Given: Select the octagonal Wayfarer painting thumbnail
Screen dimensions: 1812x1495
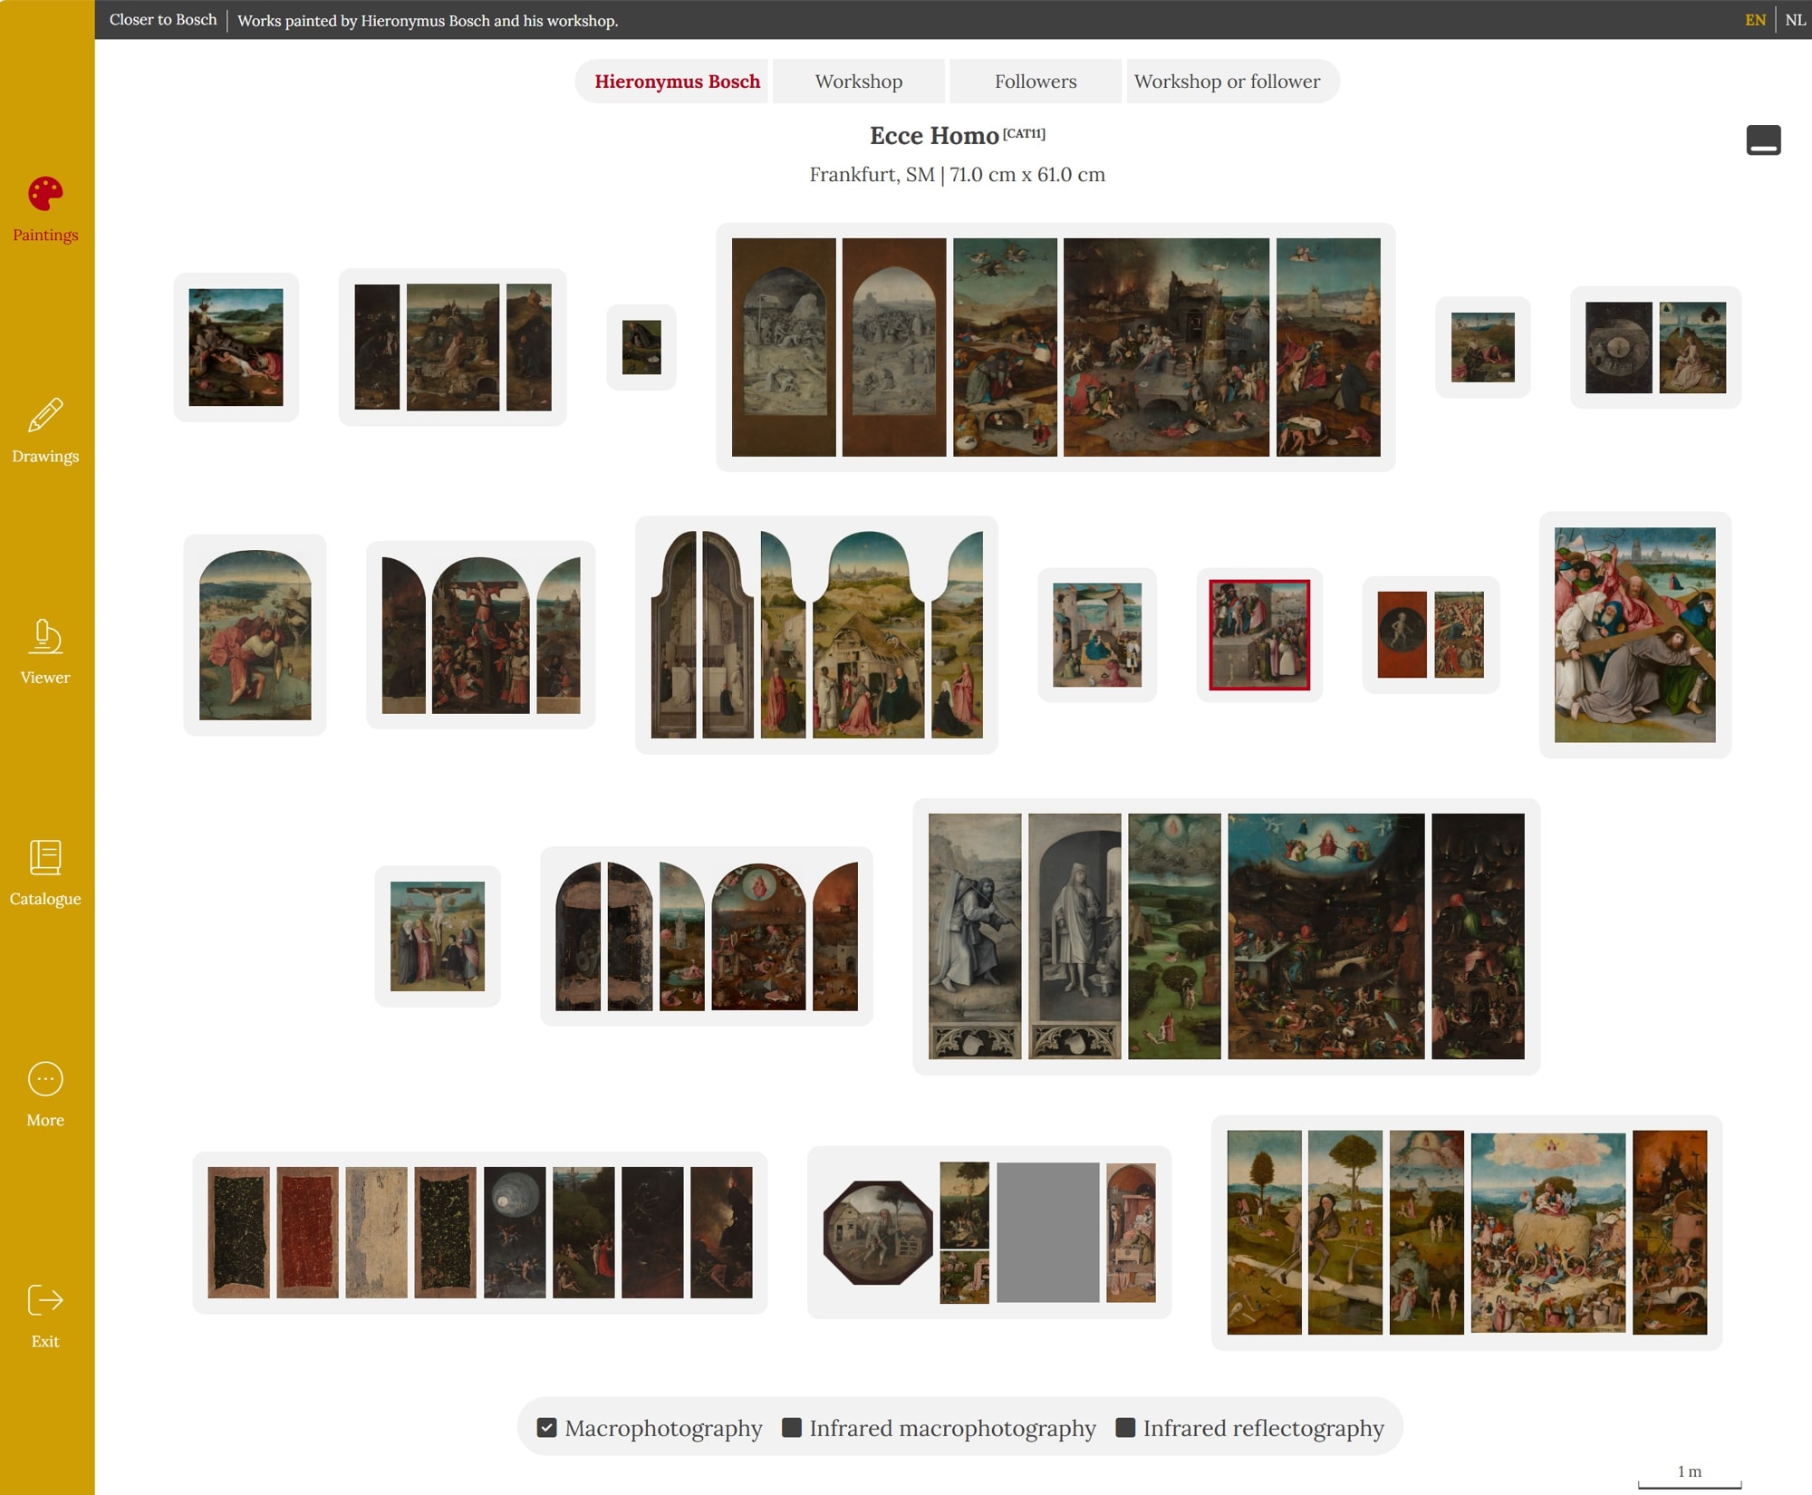Looking at the screenshot, I should coord(877,1232).
